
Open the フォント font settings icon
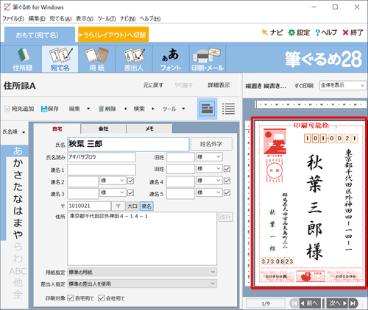[171, 59]
